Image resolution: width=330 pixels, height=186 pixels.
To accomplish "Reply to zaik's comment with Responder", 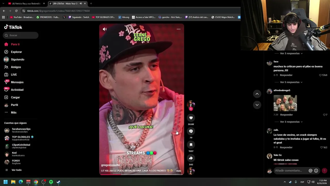I will tap(286, 148).
